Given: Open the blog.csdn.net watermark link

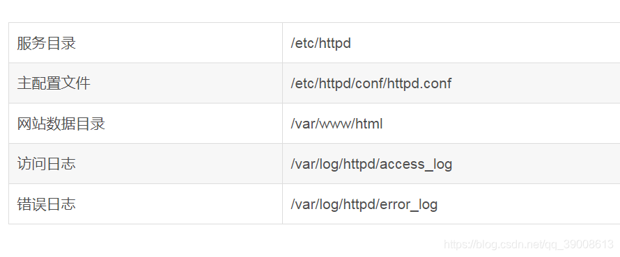Looking at the screenshot, I should pyautogui.click(x=529, y=244).
